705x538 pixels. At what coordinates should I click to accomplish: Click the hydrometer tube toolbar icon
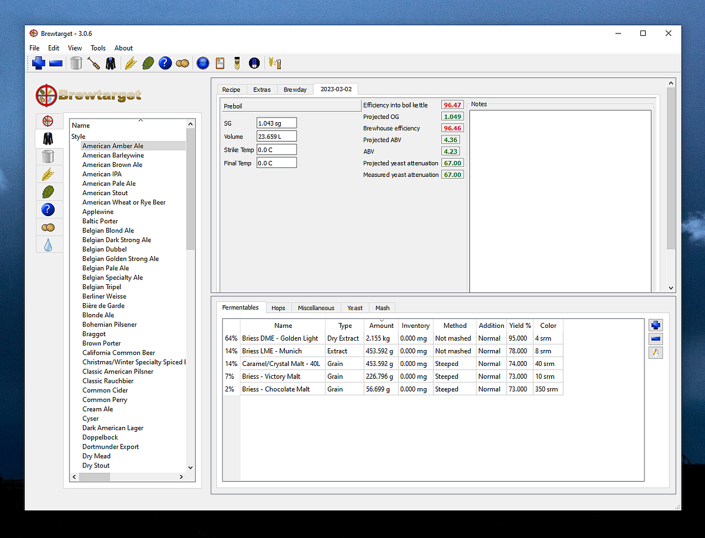[237, 63]
